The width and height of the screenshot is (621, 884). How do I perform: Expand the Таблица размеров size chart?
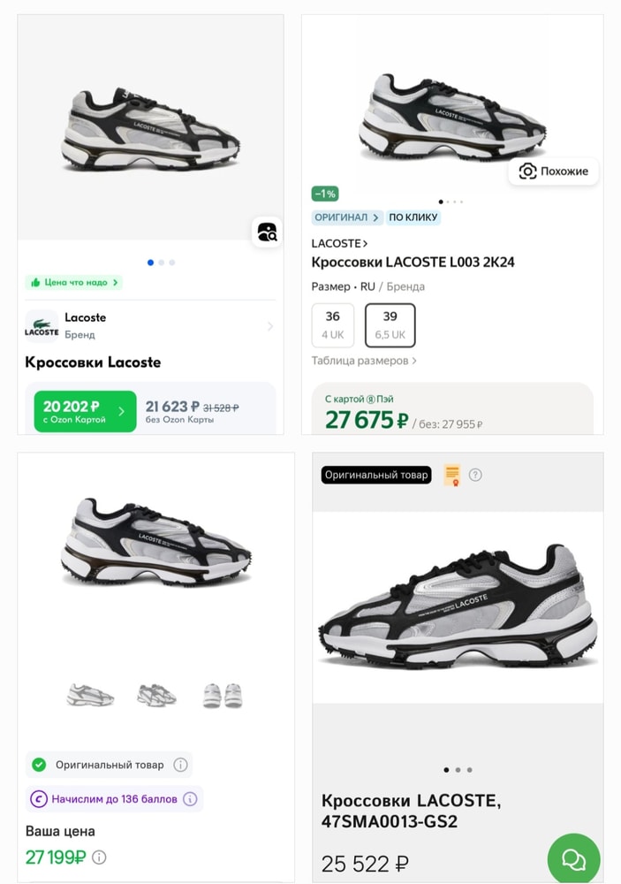pos(364,361)
